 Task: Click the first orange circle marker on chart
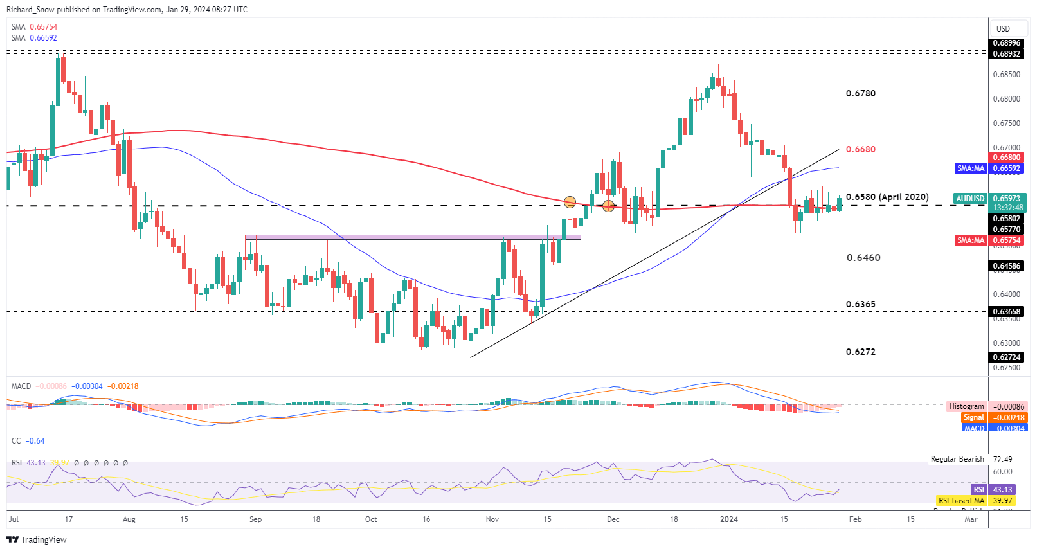(570, 203)
